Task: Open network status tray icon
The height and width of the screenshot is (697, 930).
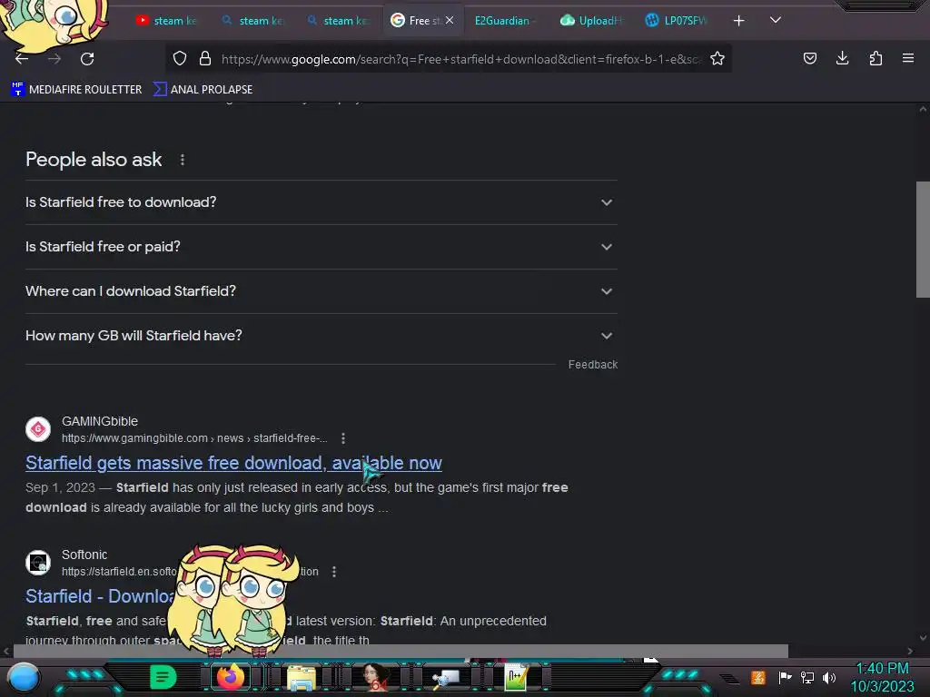Action: pyautogui.click(x=807, y=677)
